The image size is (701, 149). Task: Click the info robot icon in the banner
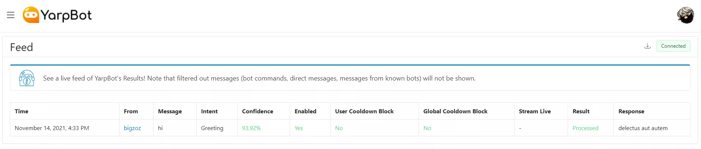pos(27,78)
